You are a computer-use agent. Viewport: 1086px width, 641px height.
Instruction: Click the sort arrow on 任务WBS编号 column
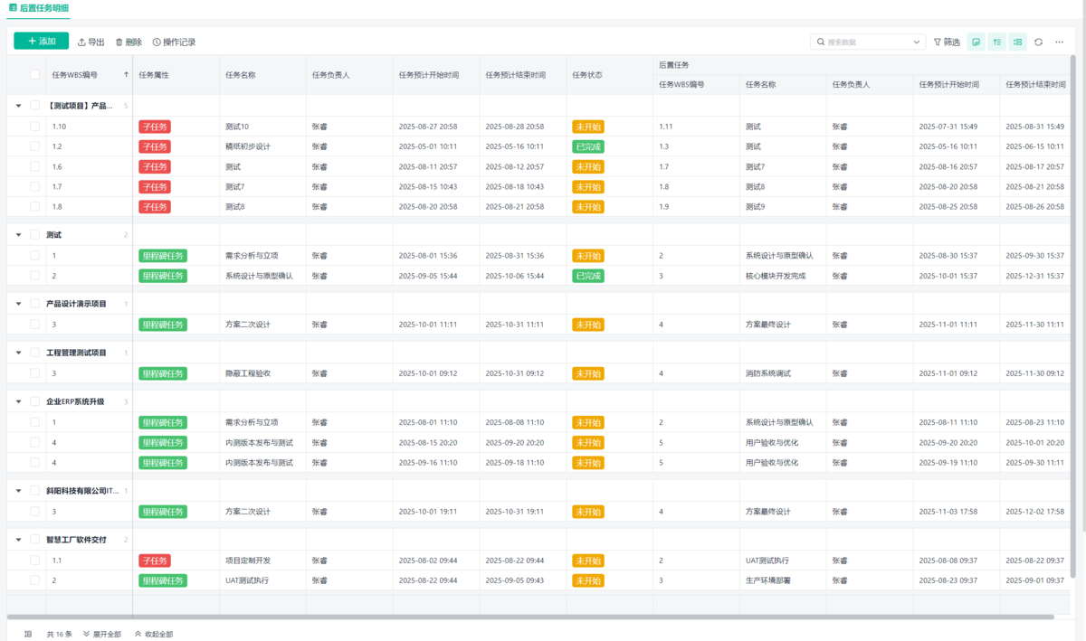tap(126, 75)
